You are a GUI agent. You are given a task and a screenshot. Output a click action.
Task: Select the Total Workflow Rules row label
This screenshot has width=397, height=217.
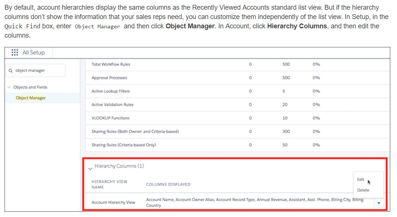(x=111, y=64)
